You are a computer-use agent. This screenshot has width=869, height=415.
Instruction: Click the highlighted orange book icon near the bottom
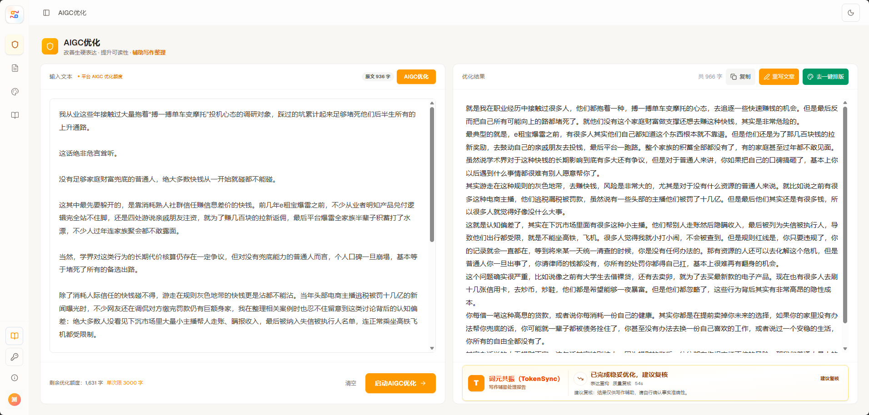pyautogui.click(x=15, y=336)
